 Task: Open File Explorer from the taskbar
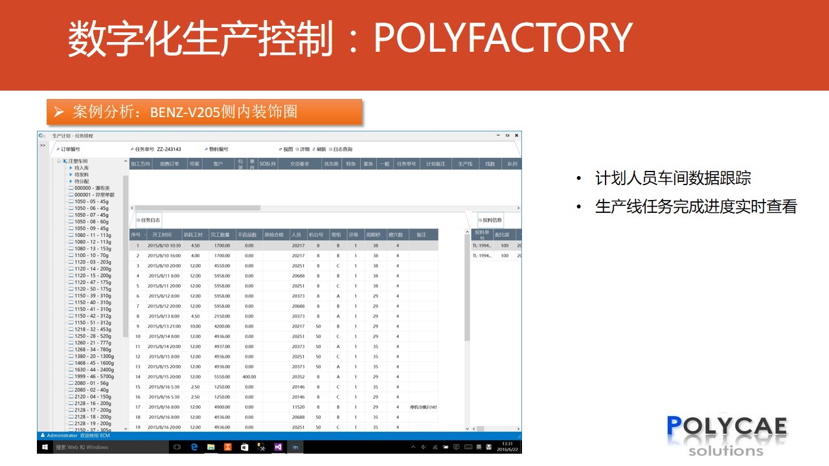[x=211, y=447]
